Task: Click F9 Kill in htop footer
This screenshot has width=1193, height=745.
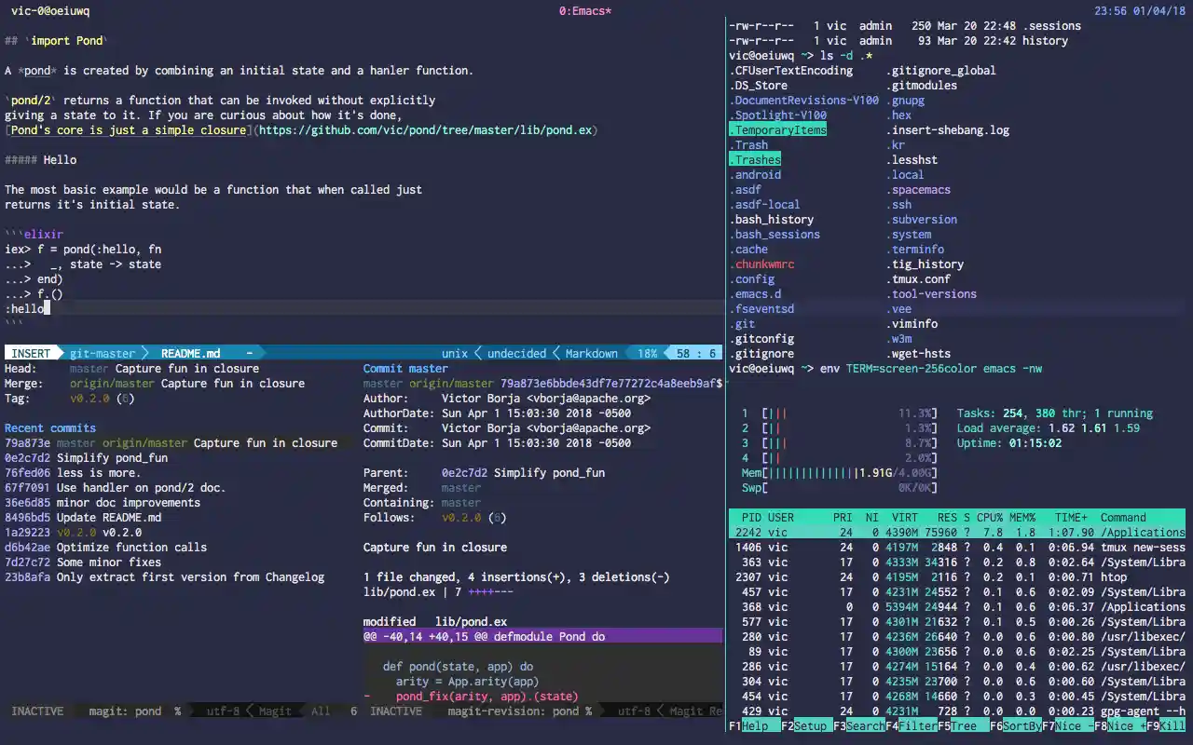Action: (1166, 725)
